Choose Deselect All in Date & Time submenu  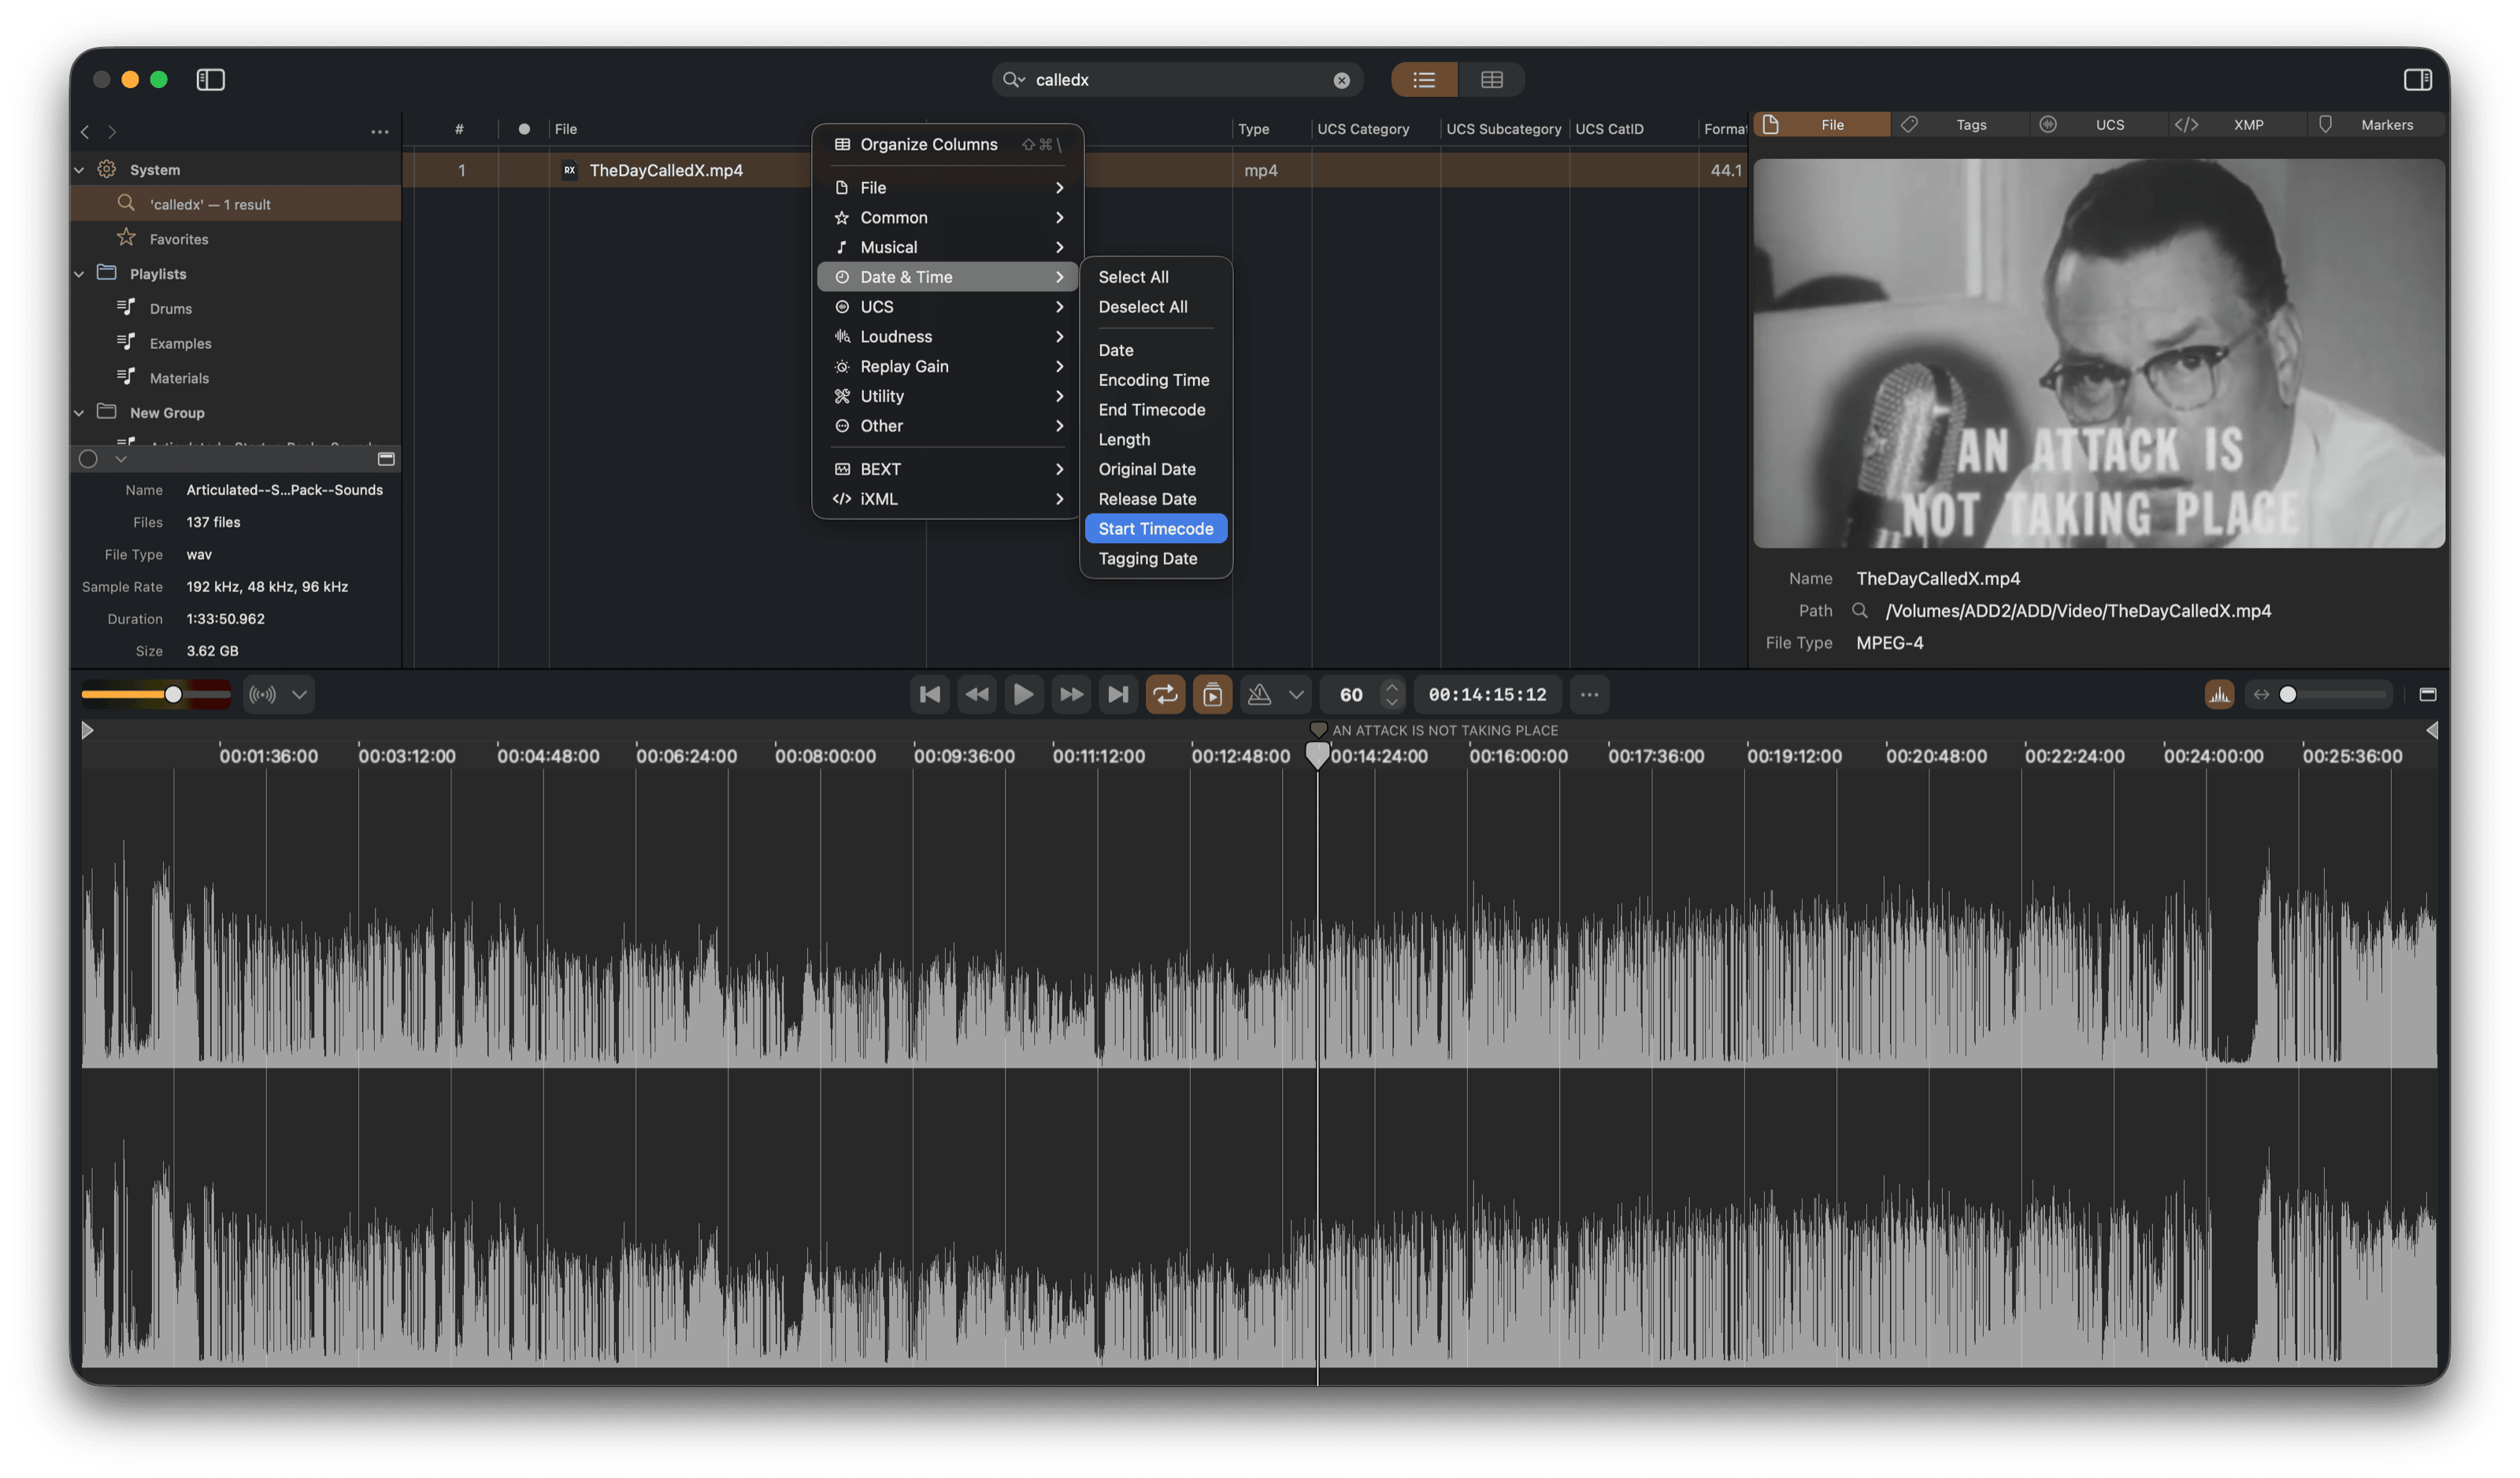pyautogui.click(x=1156, y=307)
